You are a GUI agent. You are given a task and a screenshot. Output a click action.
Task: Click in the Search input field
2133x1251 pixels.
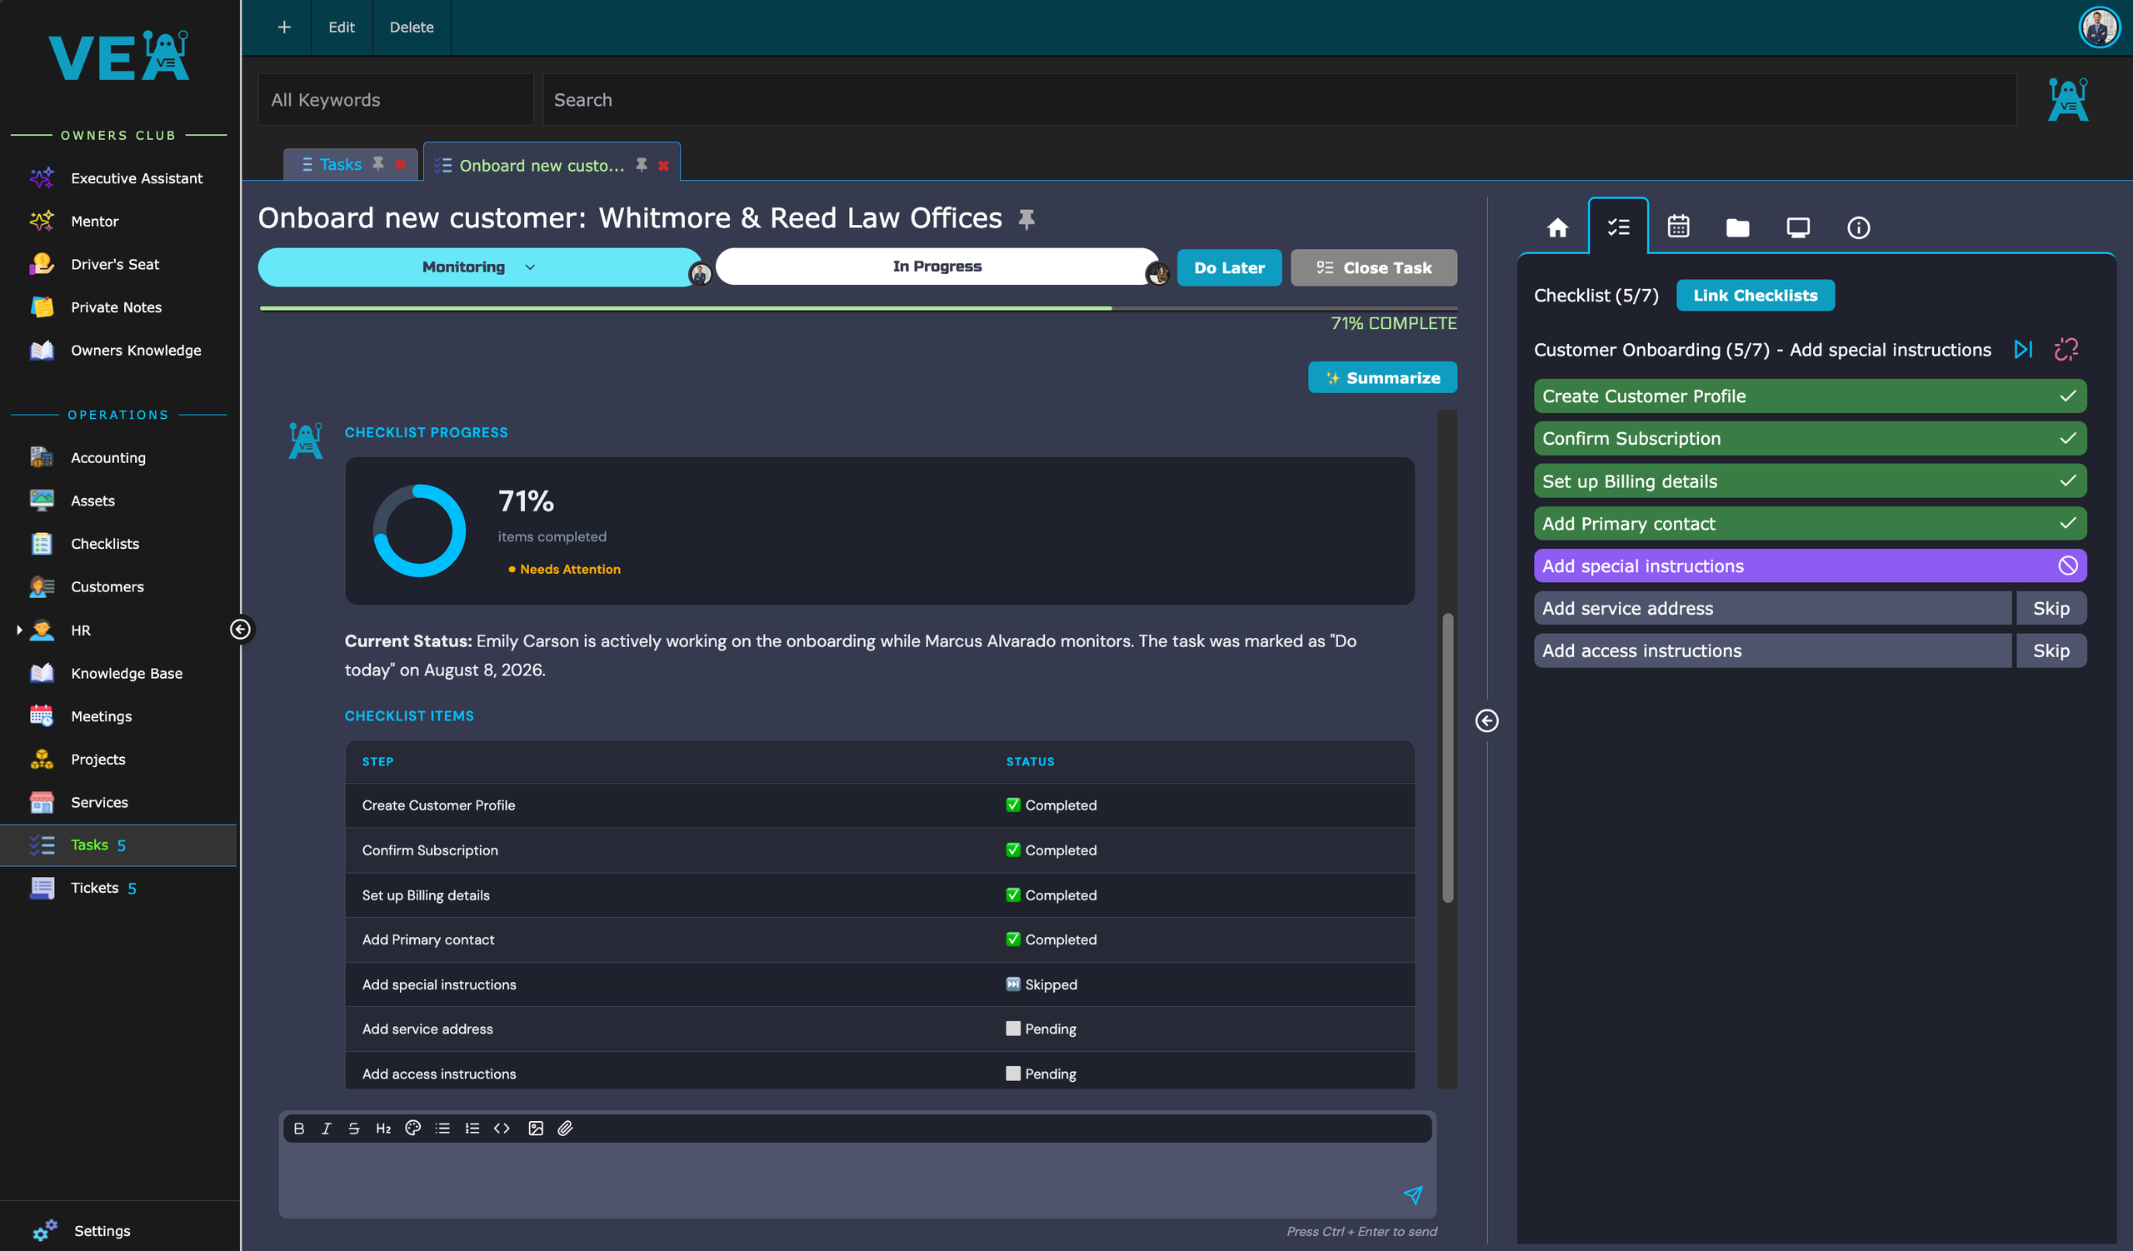click(x=1278, y=100)
